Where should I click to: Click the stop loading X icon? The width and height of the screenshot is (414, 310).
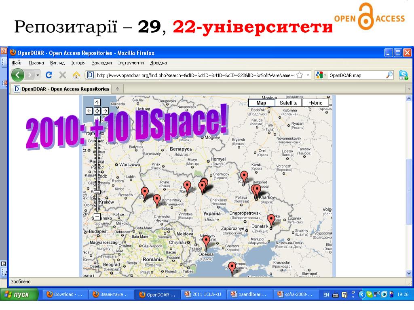coord(63,75)
